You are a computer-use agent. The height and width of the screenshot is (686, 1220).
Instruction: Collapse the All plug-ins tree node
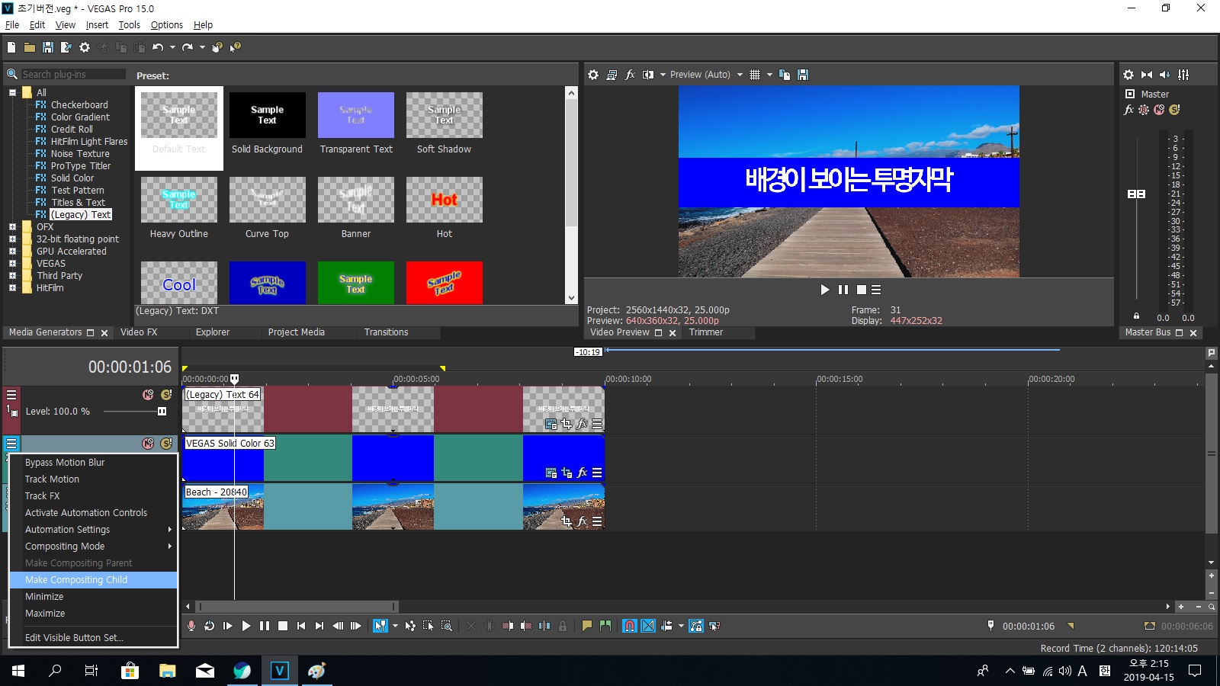pyautogui.click(x=12, y=93)
